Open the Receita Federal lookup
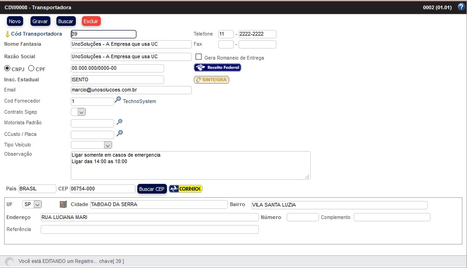 click(217, 68)
